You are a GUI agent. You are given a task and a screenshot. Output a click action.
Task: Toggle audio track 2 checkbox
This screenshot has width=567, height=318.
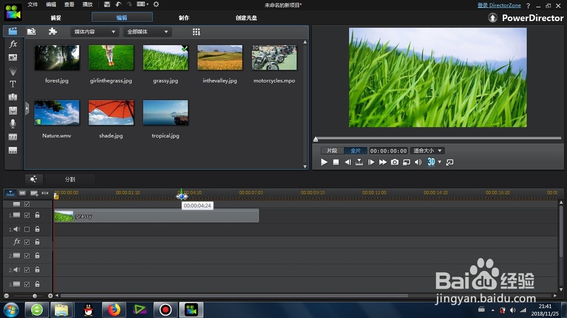click(x=27, y=270)
